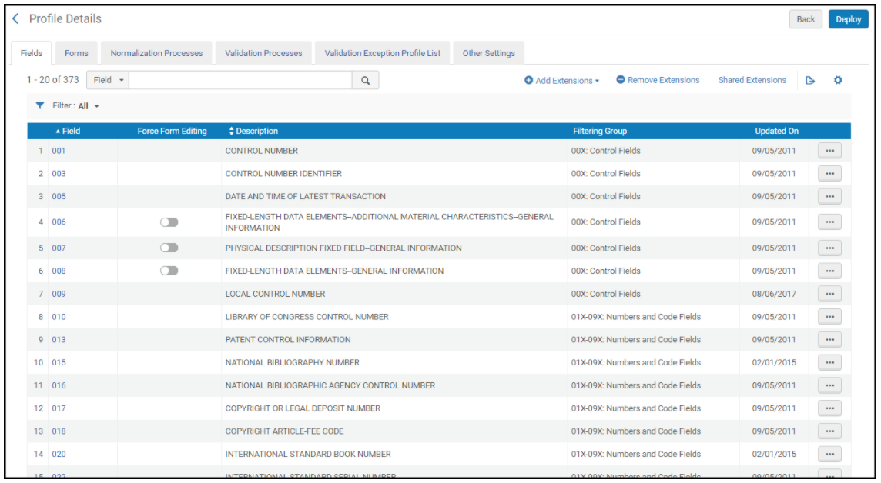Open field 001 link

[59, 151]
